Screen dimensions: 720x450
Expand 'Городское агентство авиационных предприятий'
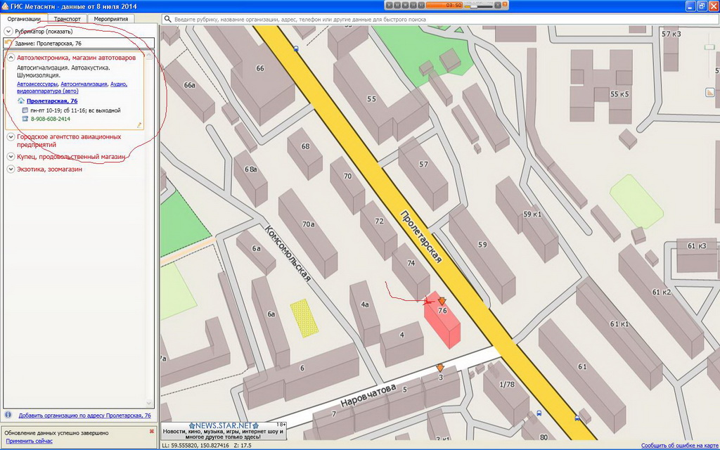point(11,137)
